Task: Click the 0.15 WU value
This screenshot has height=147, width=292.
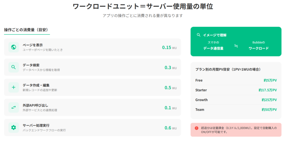Action: [169, 47]
